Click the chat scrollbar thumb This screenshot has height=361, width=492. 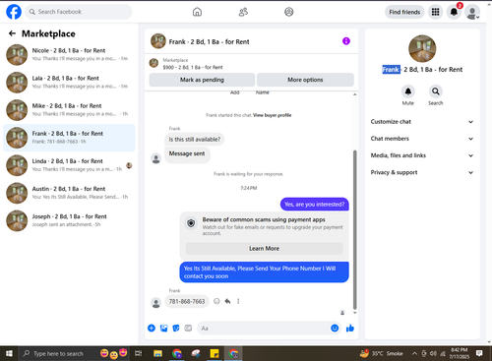point(354,229)
